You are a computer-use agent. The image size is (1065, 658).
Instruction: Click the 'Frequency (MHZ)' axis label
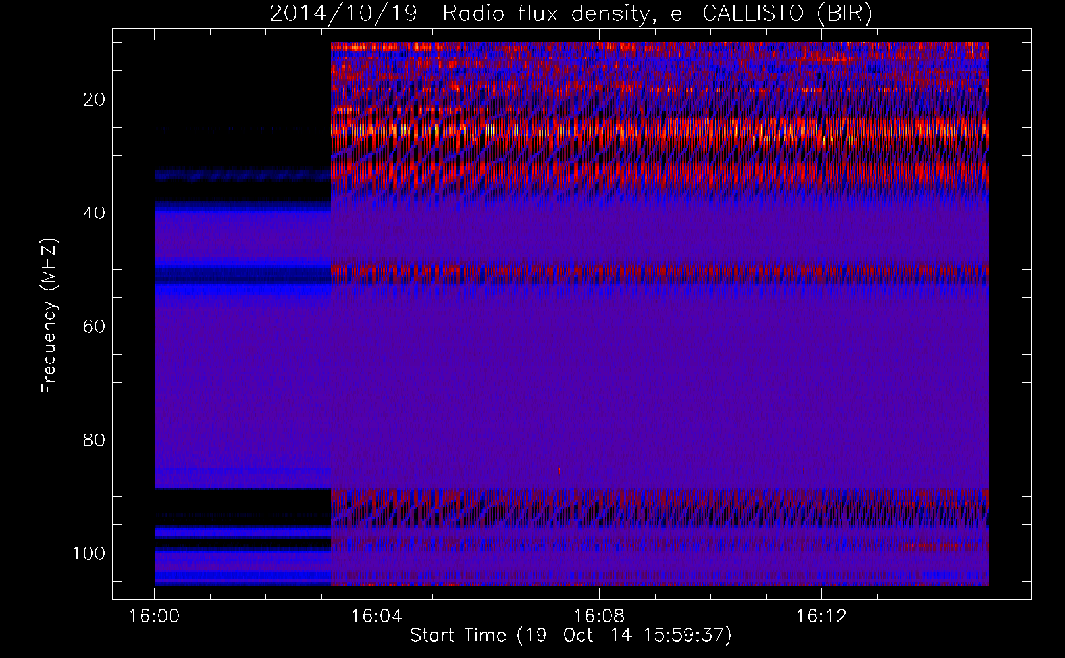coord(49,316)
